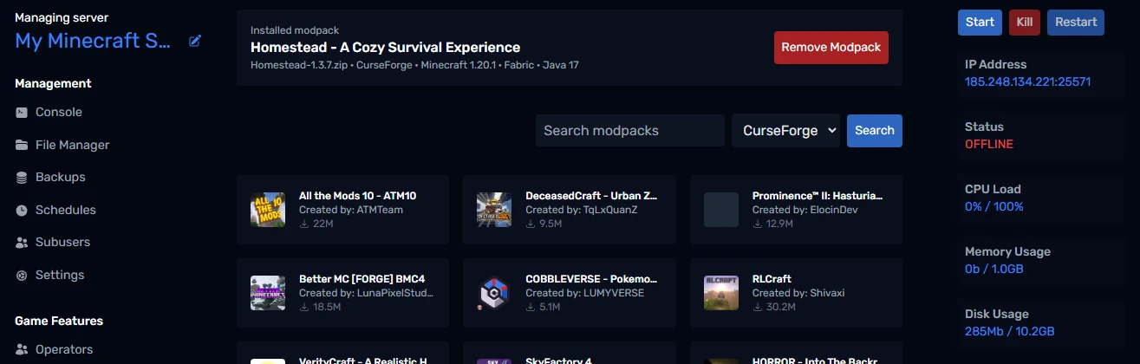Click Created by: LunaPixelStud... text
This screenshot has width=1140, height=364.
click(366, 293)
